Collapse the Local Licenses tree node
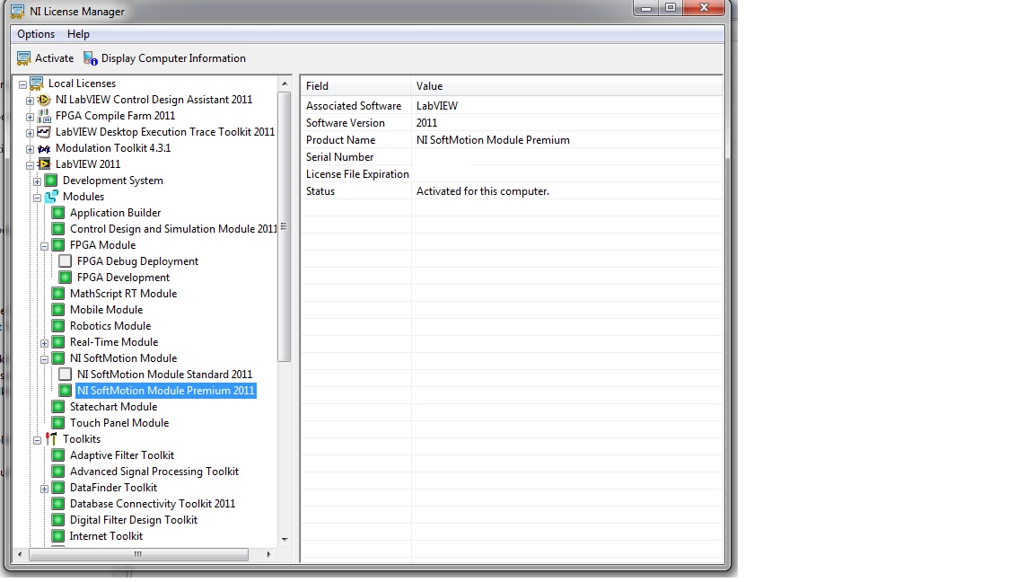The height and width of the screenshot is (582, 1034). tap(23, 84)
